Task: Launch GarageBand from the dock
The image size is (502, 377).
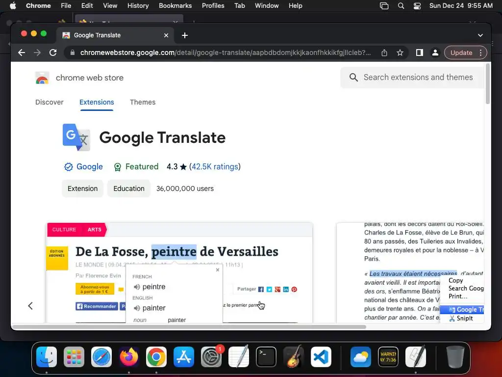Action: tap(294, 357)
